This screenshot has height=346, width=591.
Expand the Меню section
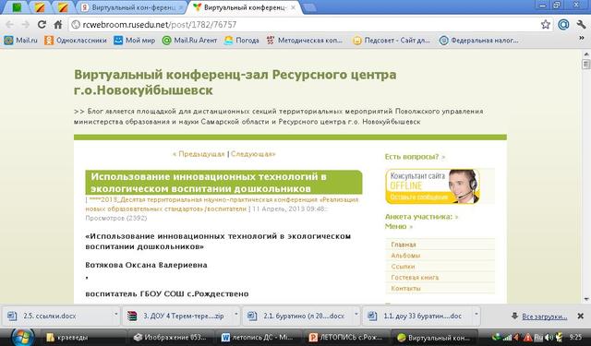pyautogui.click(x=398, y=226)
